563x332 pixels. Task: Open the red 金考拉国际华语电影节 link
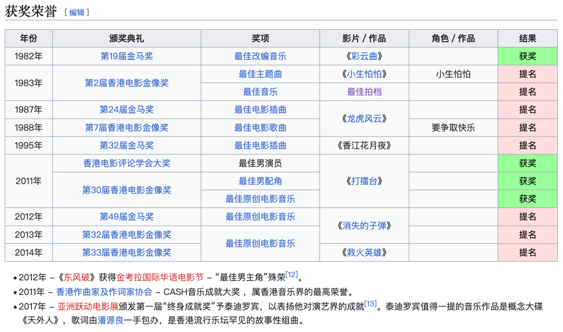pos(160,277)
